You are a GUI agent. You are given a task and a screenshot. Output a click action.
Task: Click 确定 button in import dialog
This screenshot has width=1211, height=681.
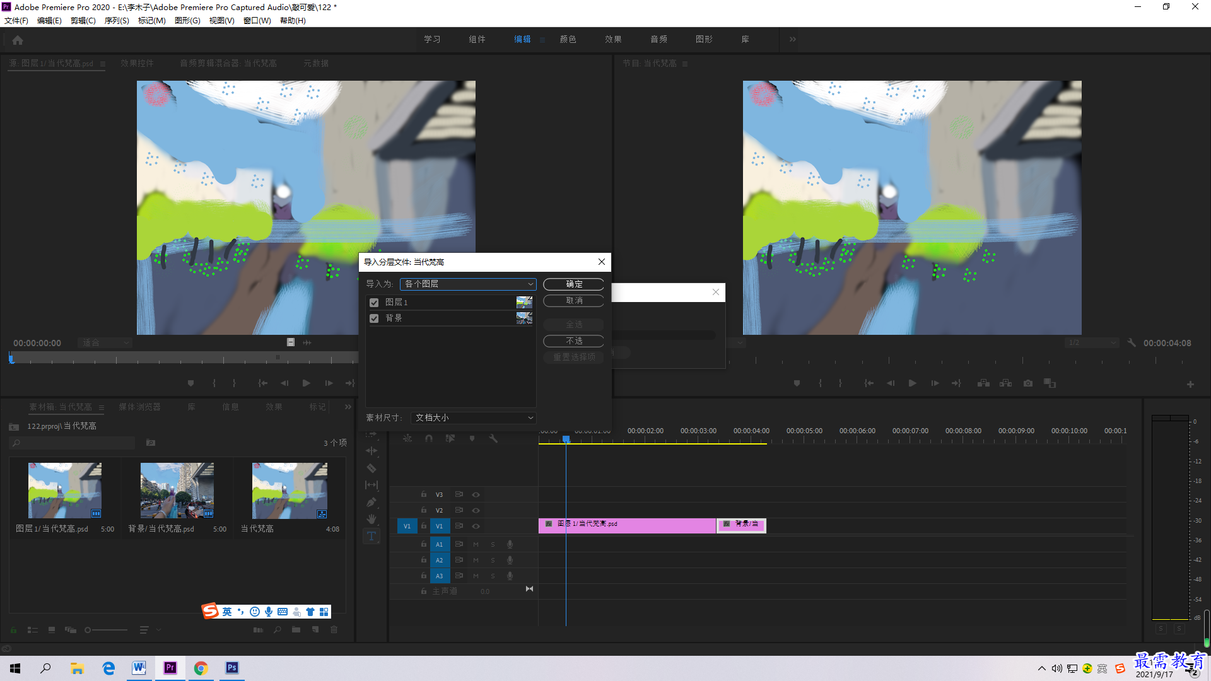(x=574, y=284)
